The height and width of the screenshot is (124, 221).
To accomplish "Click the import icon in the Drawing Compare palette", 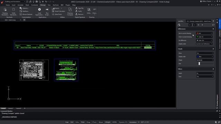I will click(179, 25).
